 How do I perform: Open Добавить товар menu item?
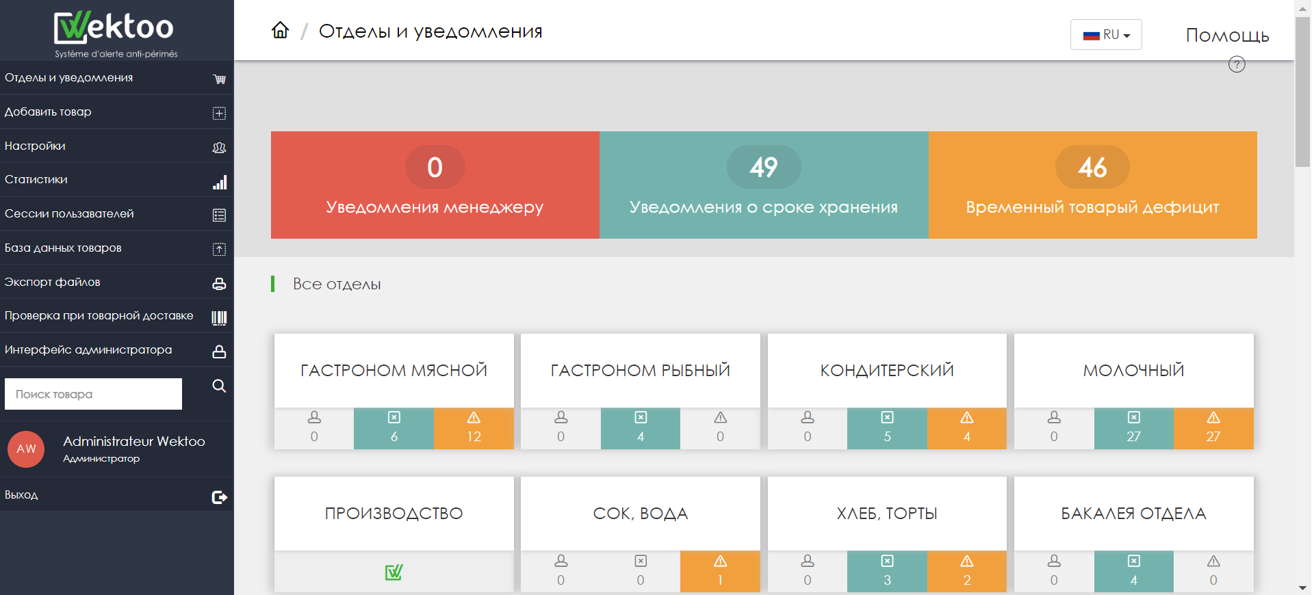click(x=48, y=112)
